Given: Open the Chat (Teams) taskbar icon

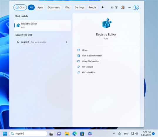Looking at the screenshot, I should coord(59,133).
